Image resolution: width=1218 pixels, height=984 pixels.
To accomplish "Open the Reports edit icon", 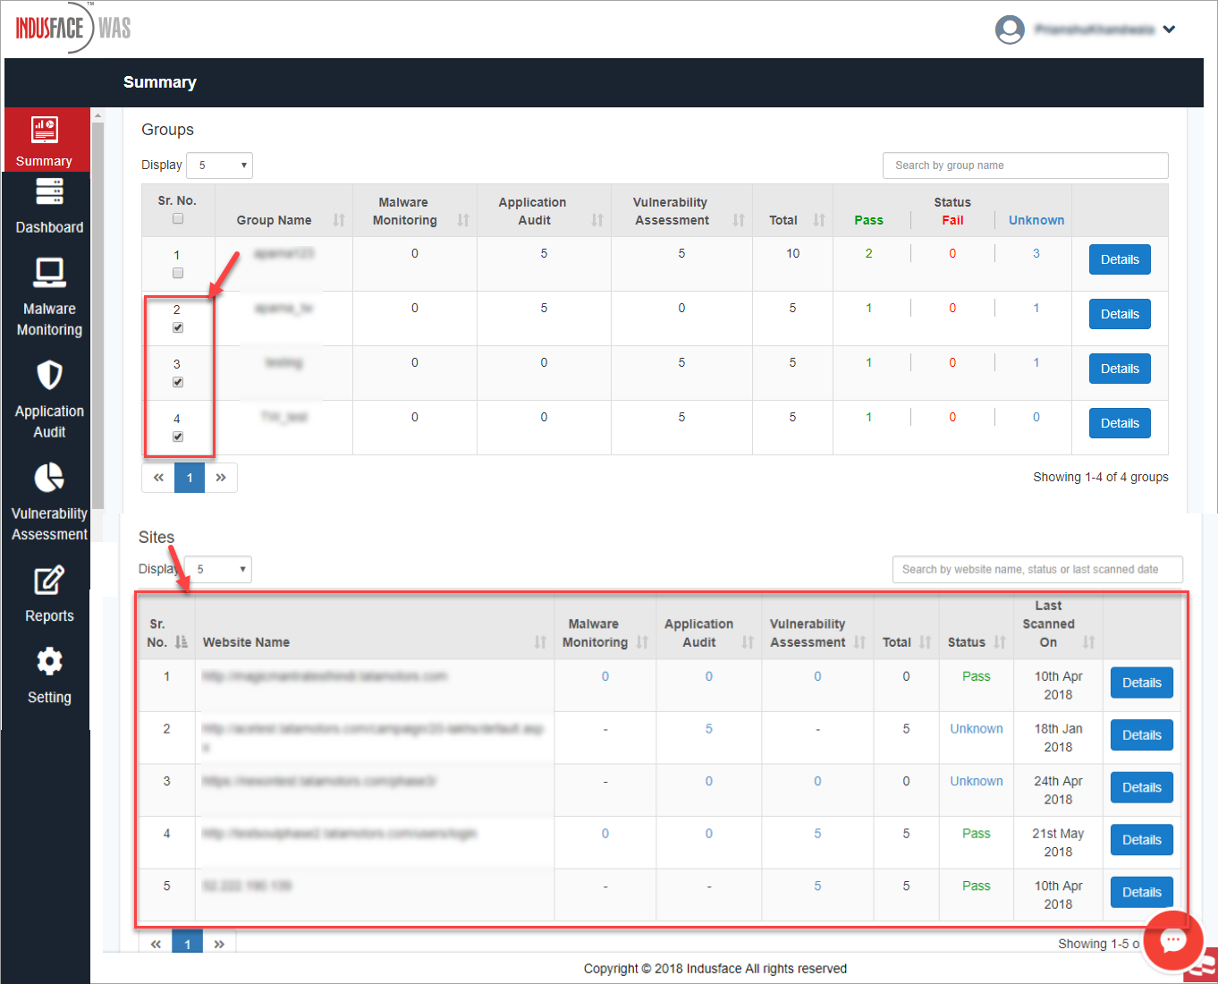I will (x=49, y=580).
